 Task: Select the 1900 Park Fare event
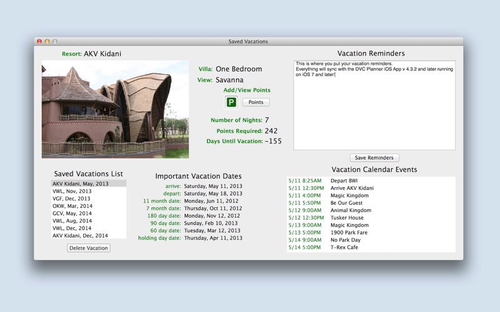tap(371, 232)
